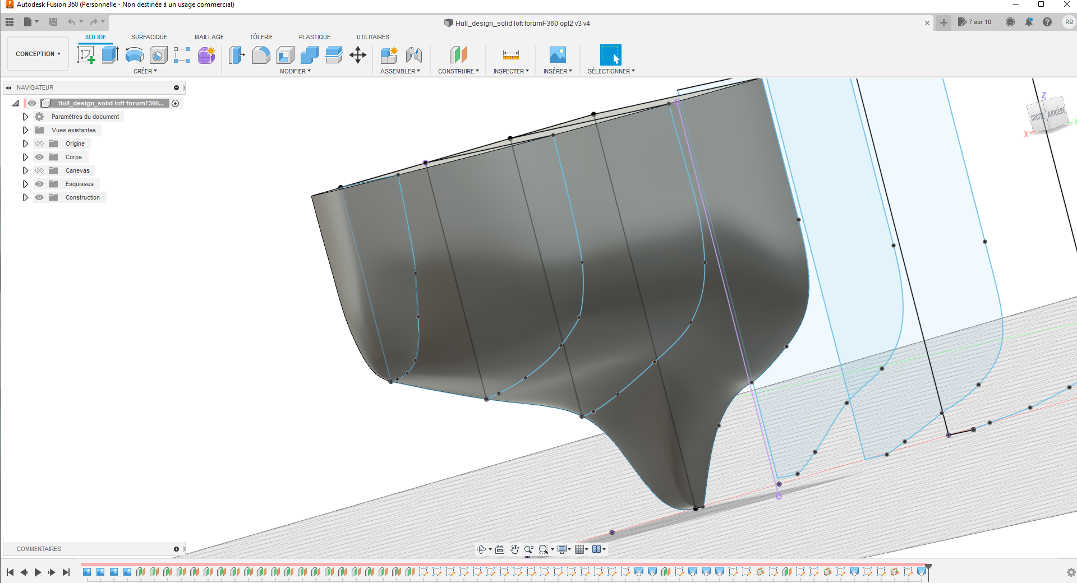Open the CONCEPTION workspace dropdown
1077x583 pixels.
tap(38, 54)
